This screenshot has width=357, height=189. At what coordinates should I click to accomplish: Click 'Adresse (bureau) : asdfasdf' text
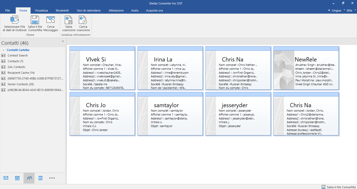(304, 130)
